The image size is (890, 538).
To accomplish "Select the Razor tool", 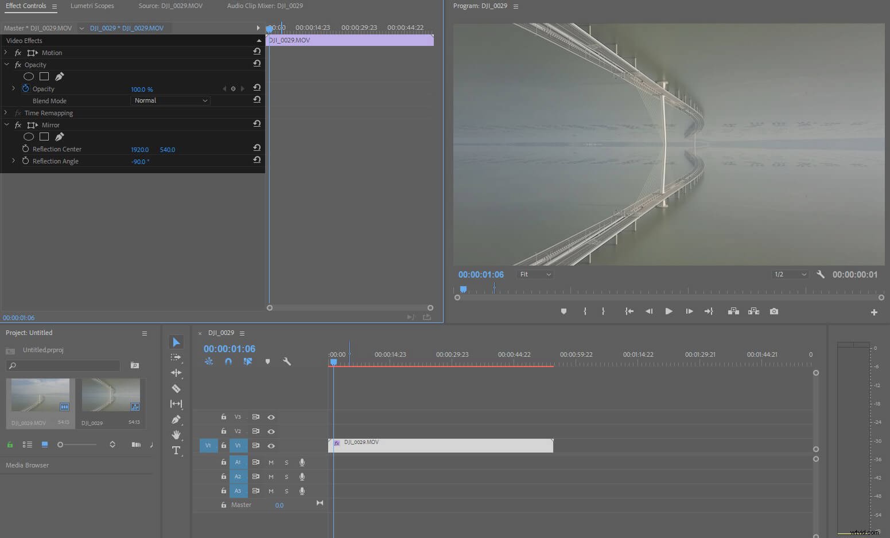I will click(x=176, y=388).
